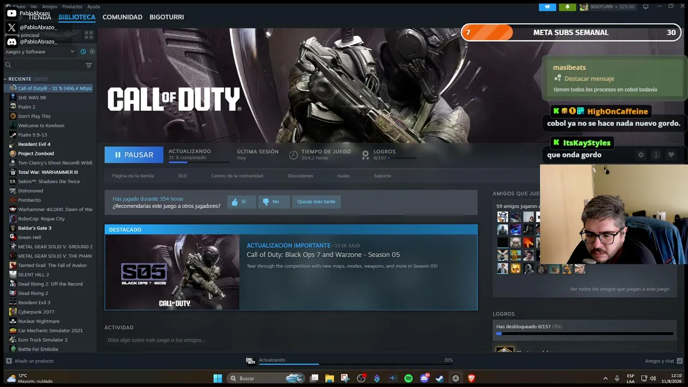Open Guías link
Image resolution: width=688 pixels, height=387 pixels.
[x=343, y=176]
